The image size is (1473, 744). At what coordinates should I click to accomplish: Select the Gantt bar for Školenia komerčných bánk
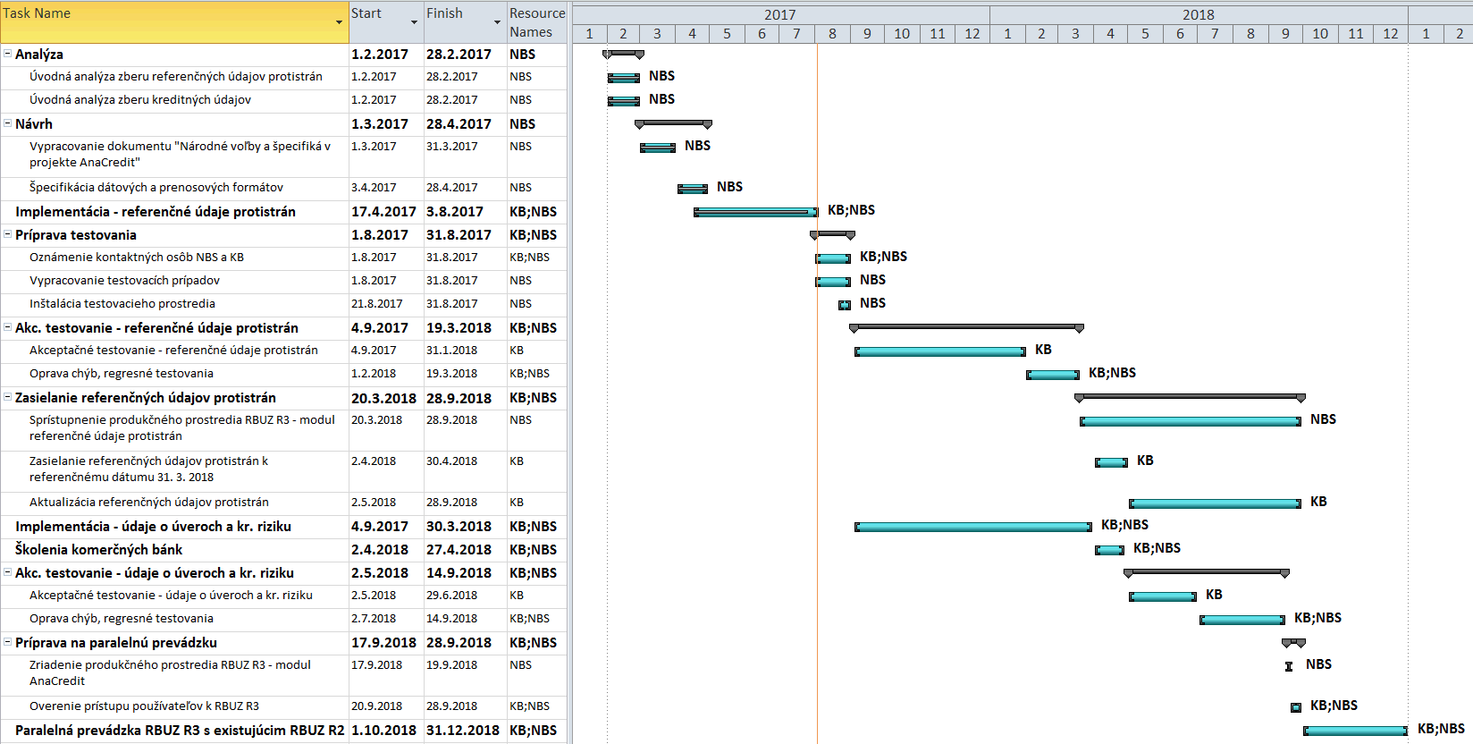pos(1109,550)
